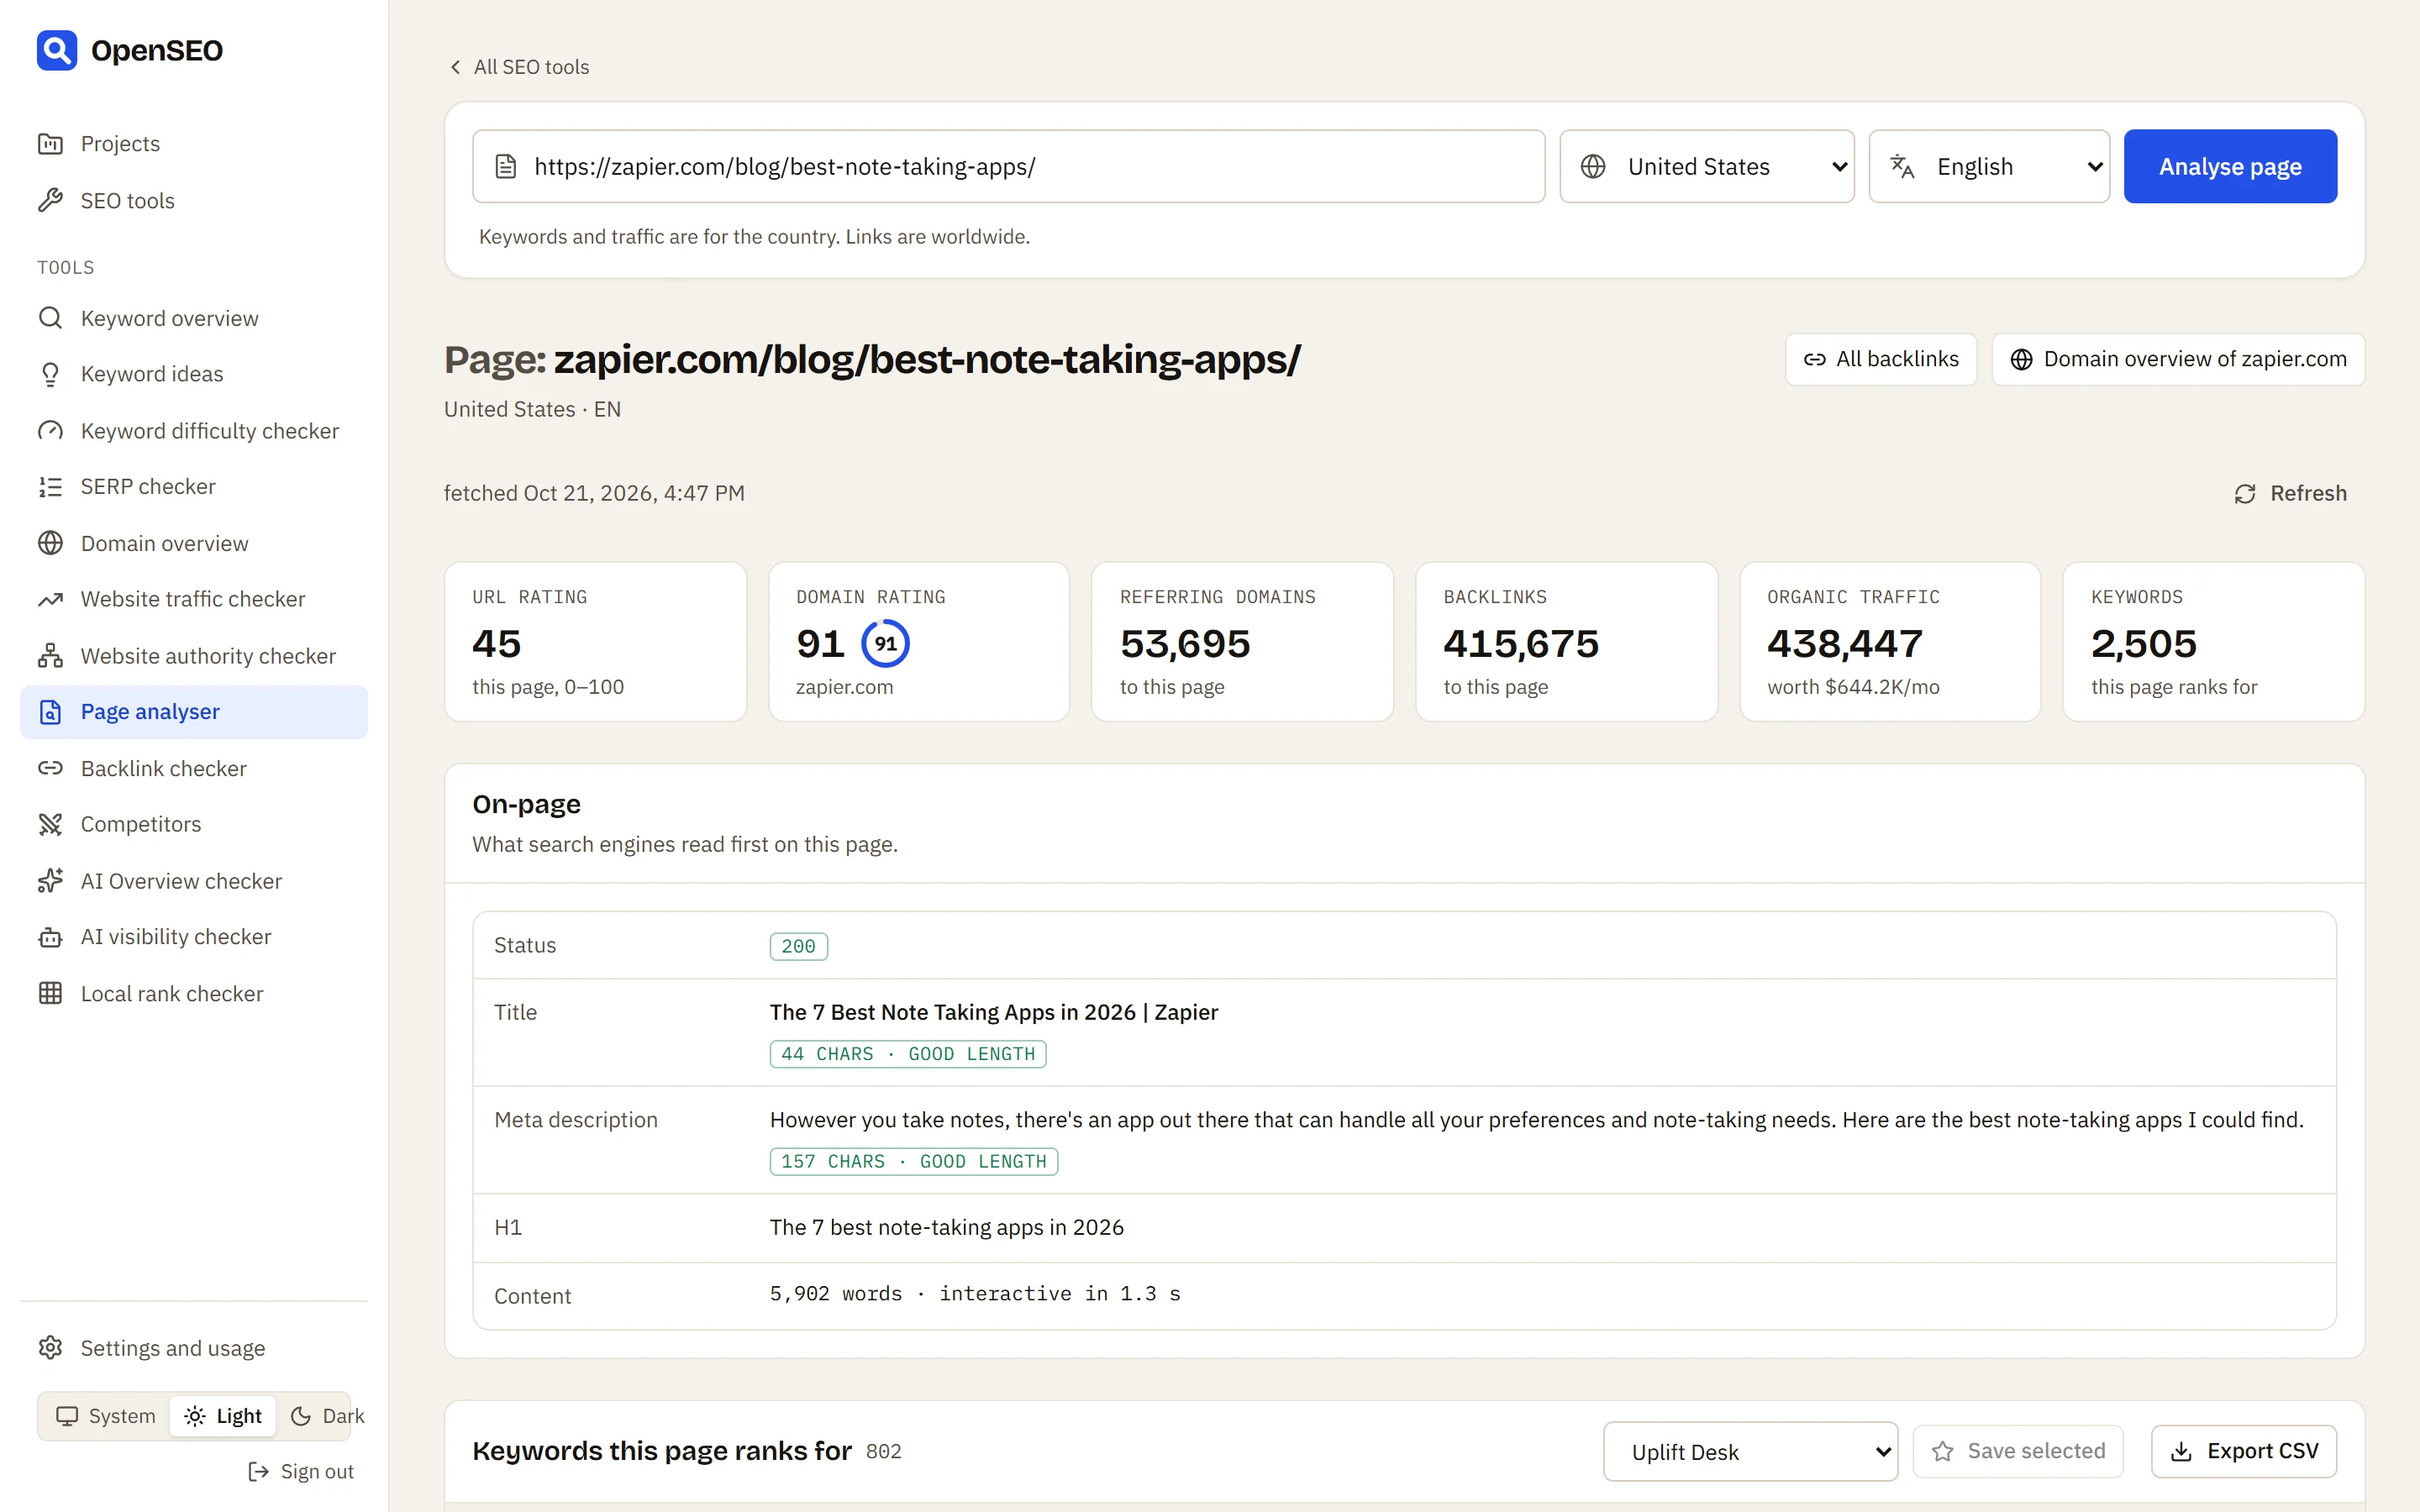
Task: Click the 2,505 keywords value
Action: (2143, 644)
